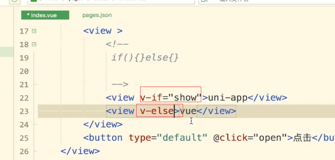
Task: Click line number 19 in the gutter
Action: 24,58
